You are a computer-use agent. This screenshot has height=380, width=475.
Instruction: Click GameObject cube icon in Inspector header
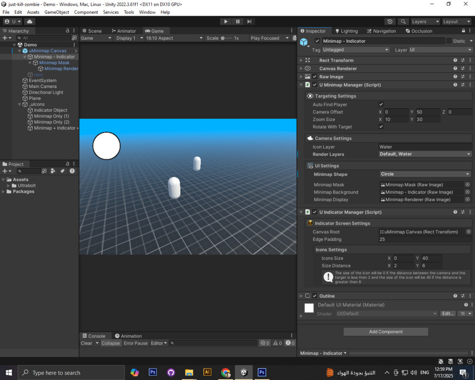point(304,42)
